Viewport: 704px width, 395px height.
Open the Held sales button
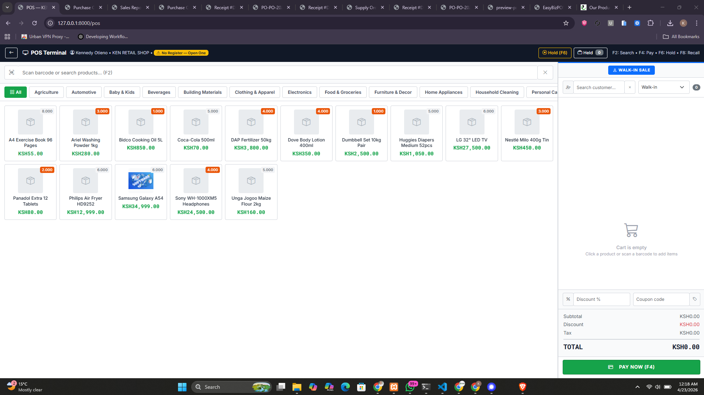point(590,53)
